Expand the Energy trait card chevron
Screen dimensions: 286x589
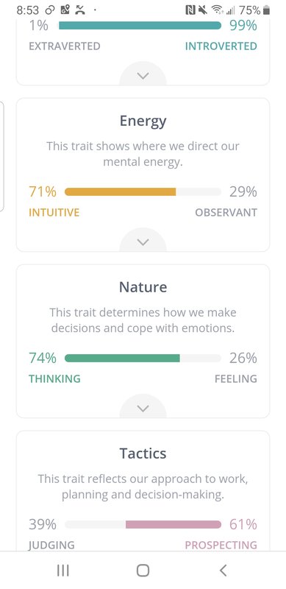pyautogui.click(x=143, y=242)
